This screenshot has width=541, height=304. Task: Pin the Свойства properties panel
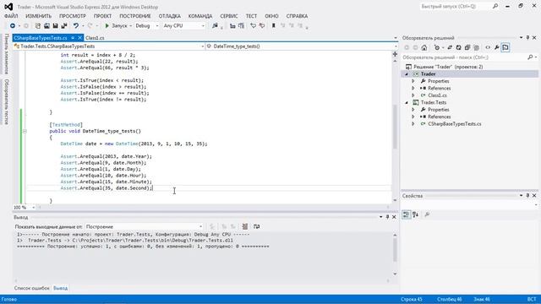point(527,195)
